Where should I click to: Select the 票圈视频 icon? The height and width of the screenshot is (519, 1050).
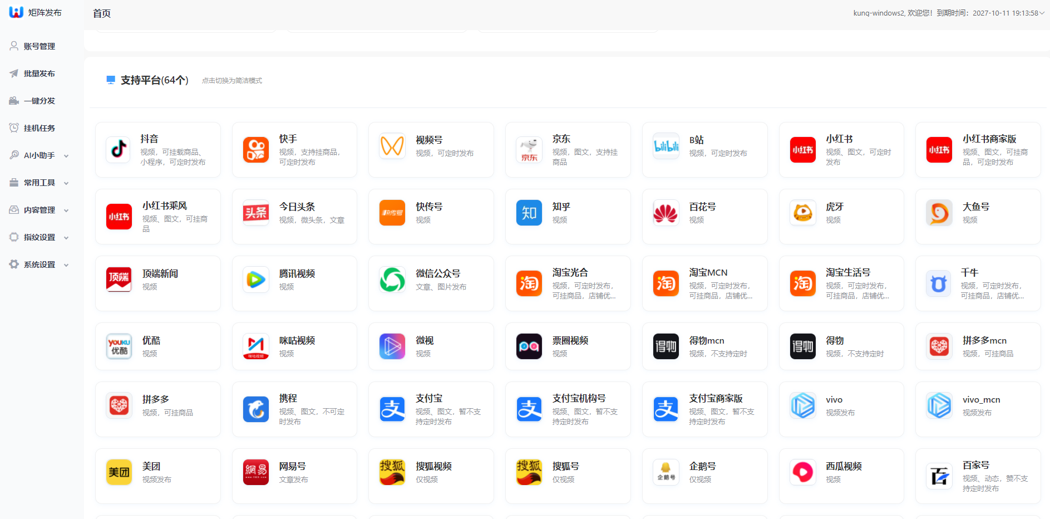click(x=529, y=346)
